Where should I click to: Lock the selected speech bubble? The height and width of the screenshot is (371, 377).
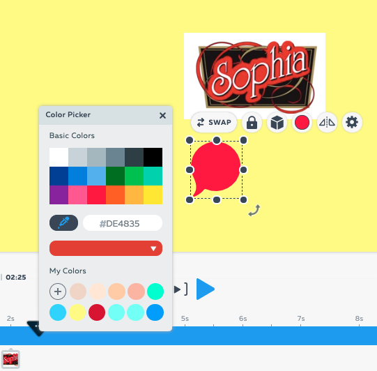[x=252, y=122]
